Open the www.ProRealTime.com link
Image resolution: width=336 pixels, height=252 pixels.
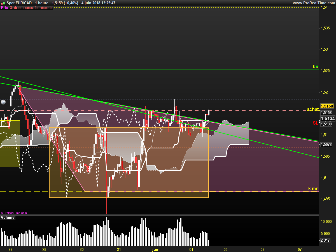coord(314,3)
